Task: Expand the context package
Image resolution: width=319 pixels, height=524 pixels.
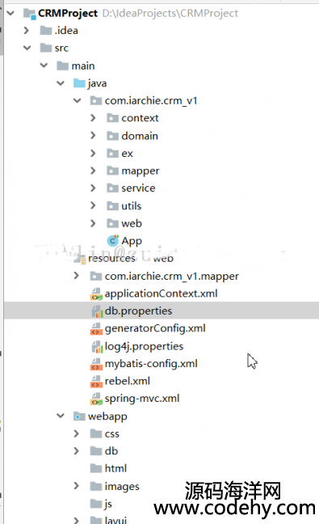Action: click(x=93, y=118)
